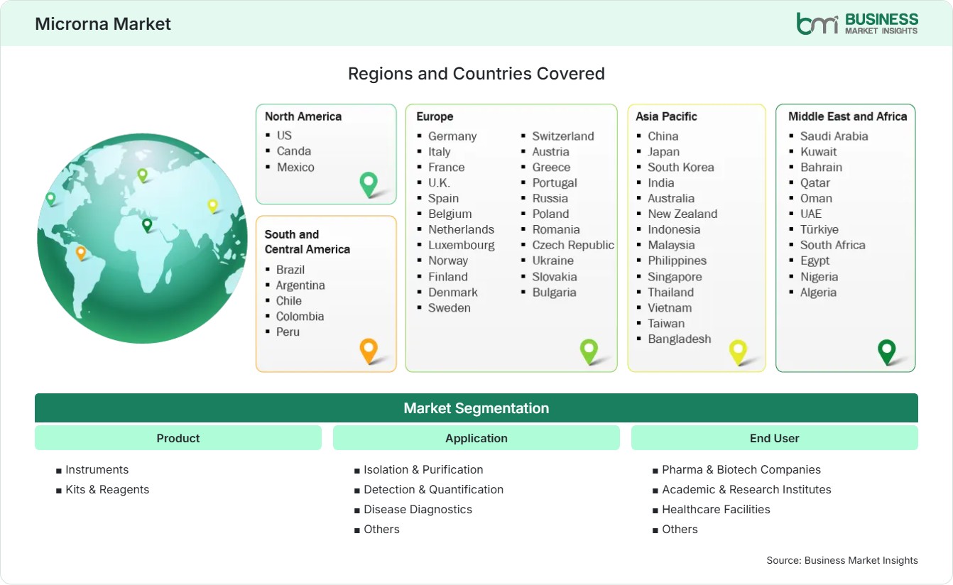Click Others under the End User column
This screenshot has width=953, height=585.
(x=680, y=529)
